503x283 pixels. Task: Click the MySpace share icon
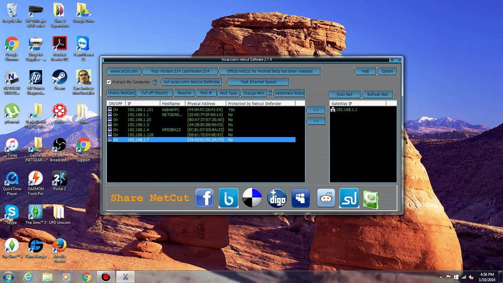click(x=301, y=198)
